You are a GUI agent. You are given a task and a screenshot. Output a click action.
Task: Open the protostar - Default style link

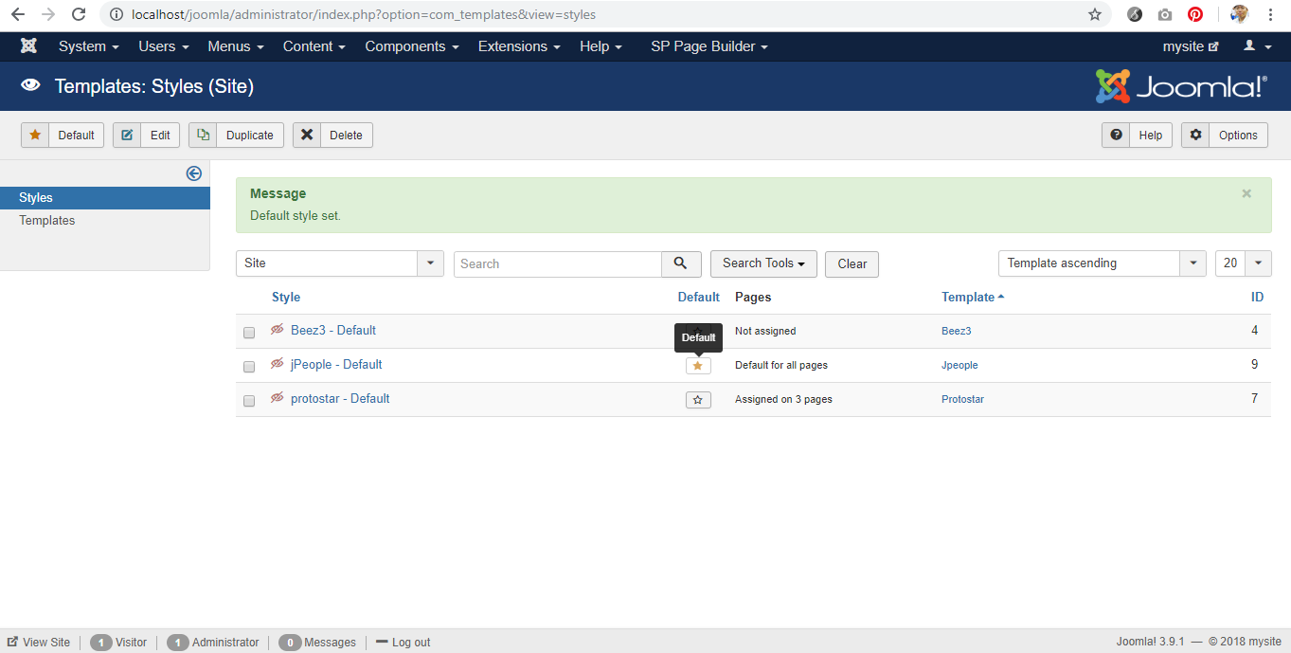tap(340, 399)
